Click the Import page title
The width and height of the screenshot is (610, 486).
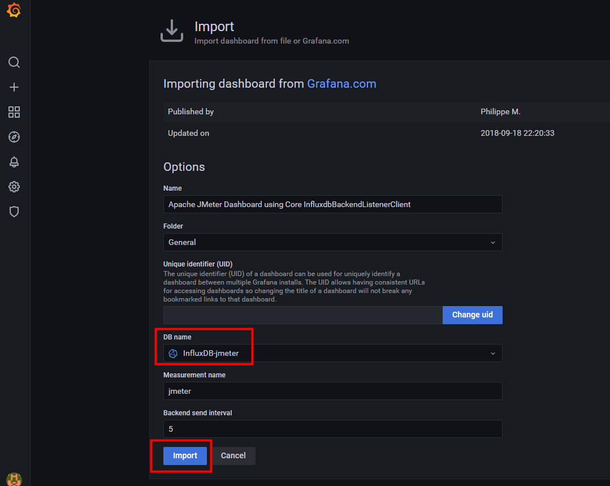point(214,27)
